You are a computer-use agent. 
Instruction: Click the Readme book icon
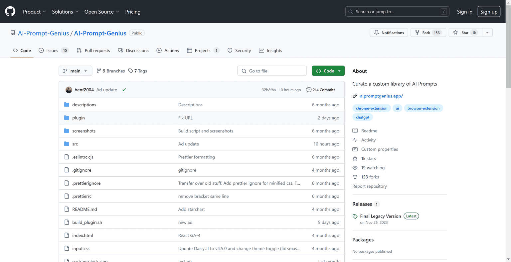click(x=355, y=131)
